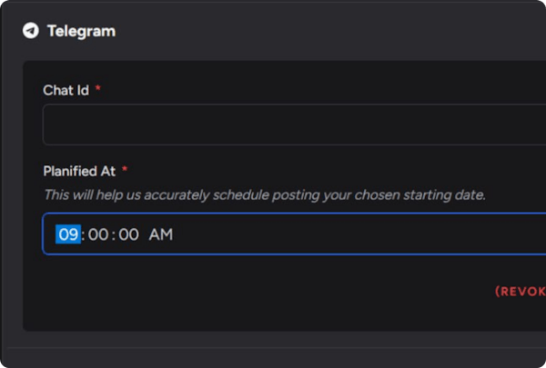Image resolution: width=546 pixels, height=368 pixels.
Task: Focus the Chat Id input field
Action: coord(291,124)
